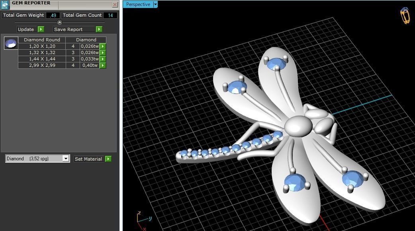Collapse panel using round arrow handle

(x=60, y=22)
